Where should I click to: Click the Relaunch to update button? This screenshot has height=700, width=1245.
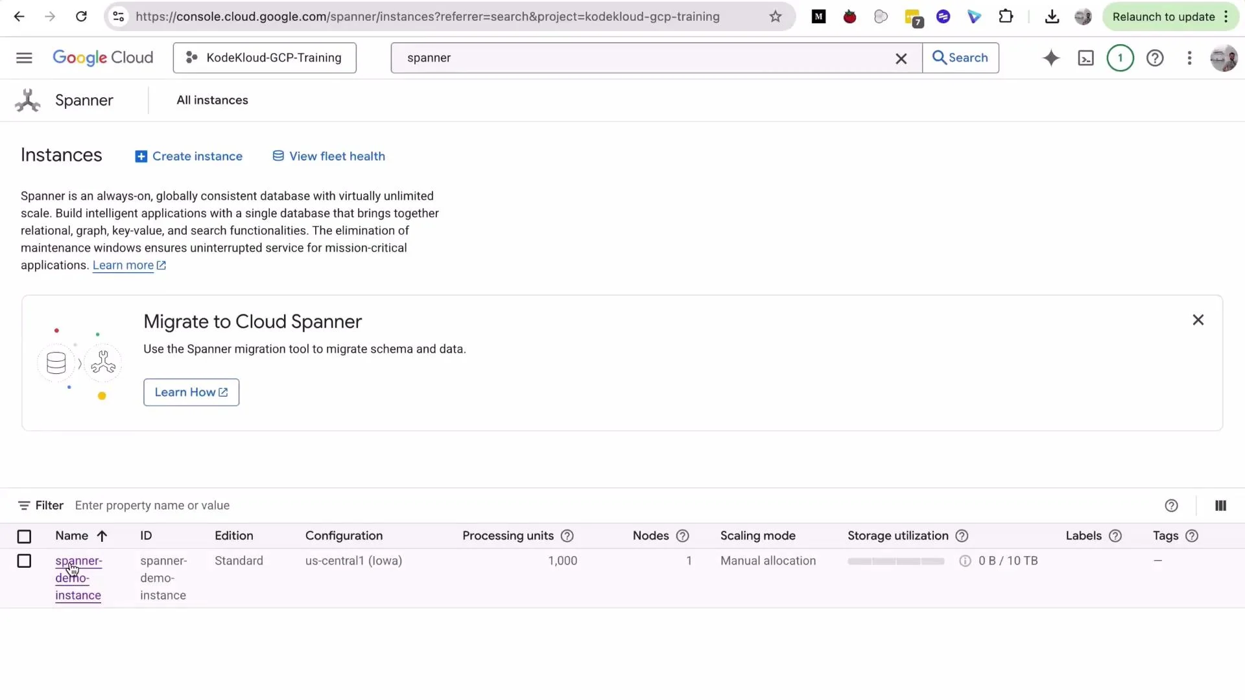(1163, 17)
